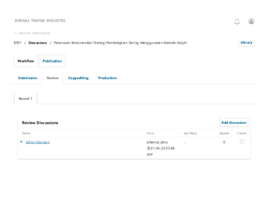Click the author name Dewantoro
This screenshot has width=268, height=207.
[38, 43]
